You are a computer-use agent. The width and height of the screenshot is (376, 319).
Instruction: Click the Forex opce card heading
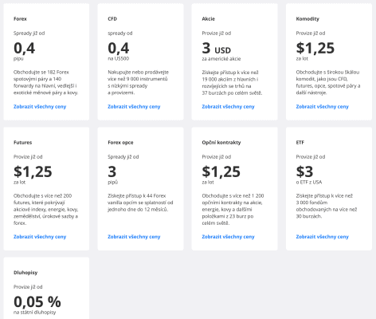120,143
